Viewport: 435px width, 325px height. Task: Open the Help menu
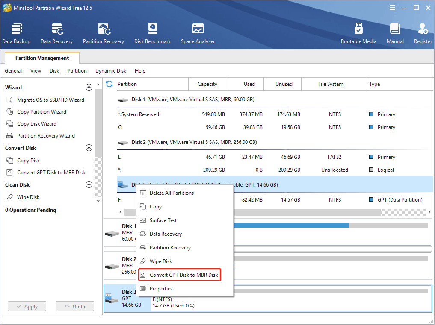pos(140,71)
